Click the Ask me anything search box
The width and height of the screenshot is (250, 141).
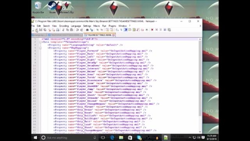(69, 137)
